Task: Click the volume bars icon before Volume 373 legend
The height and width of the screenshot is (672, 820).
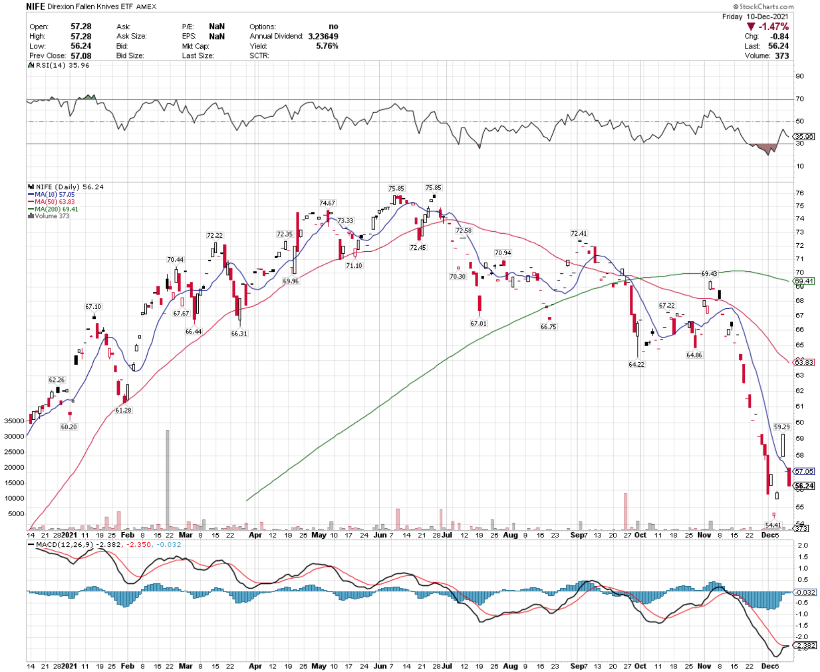Action: (x=31, y=216)
